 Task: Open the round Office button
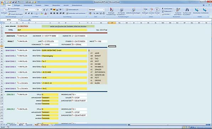click(x=2, y=3)
